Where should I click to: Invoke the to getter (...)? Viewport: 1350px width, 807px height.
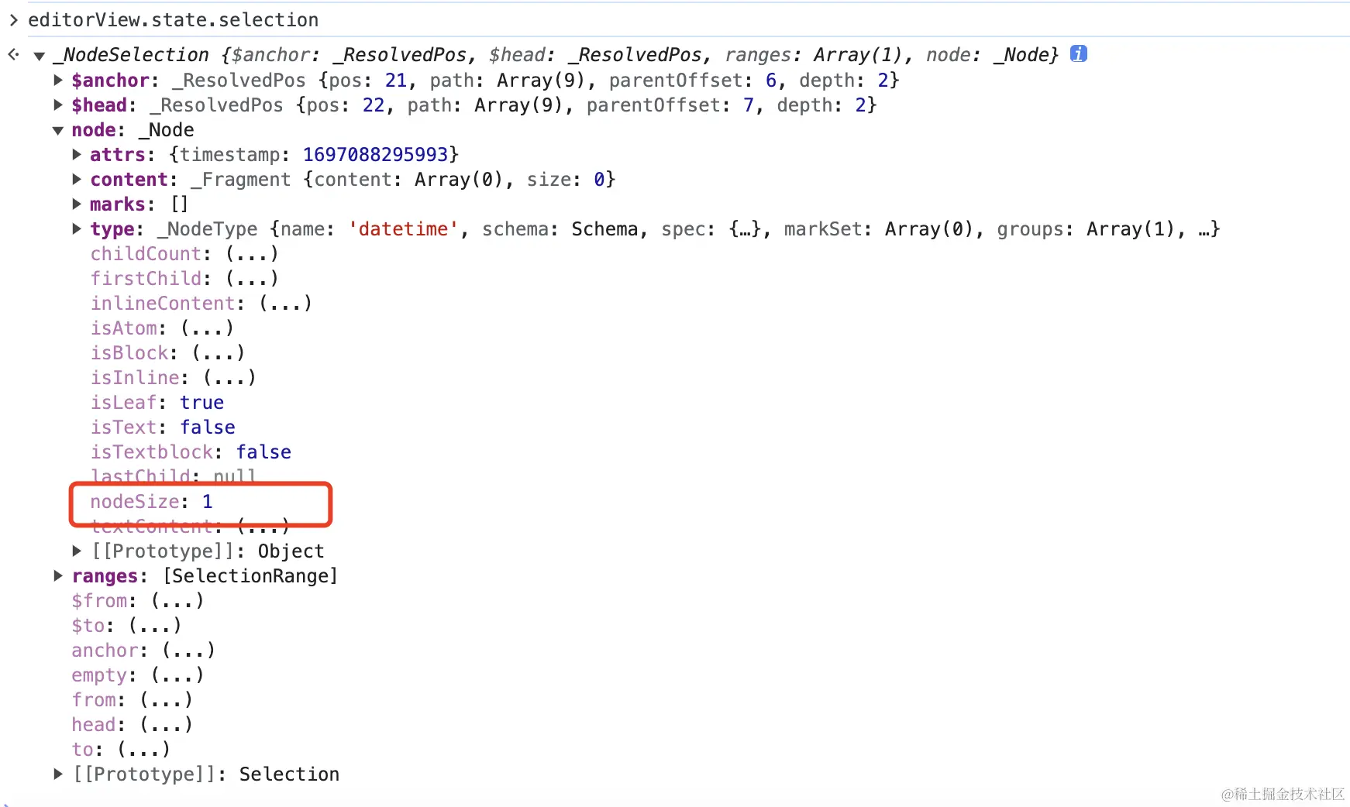pyautogui.click(x=143, y=749)
